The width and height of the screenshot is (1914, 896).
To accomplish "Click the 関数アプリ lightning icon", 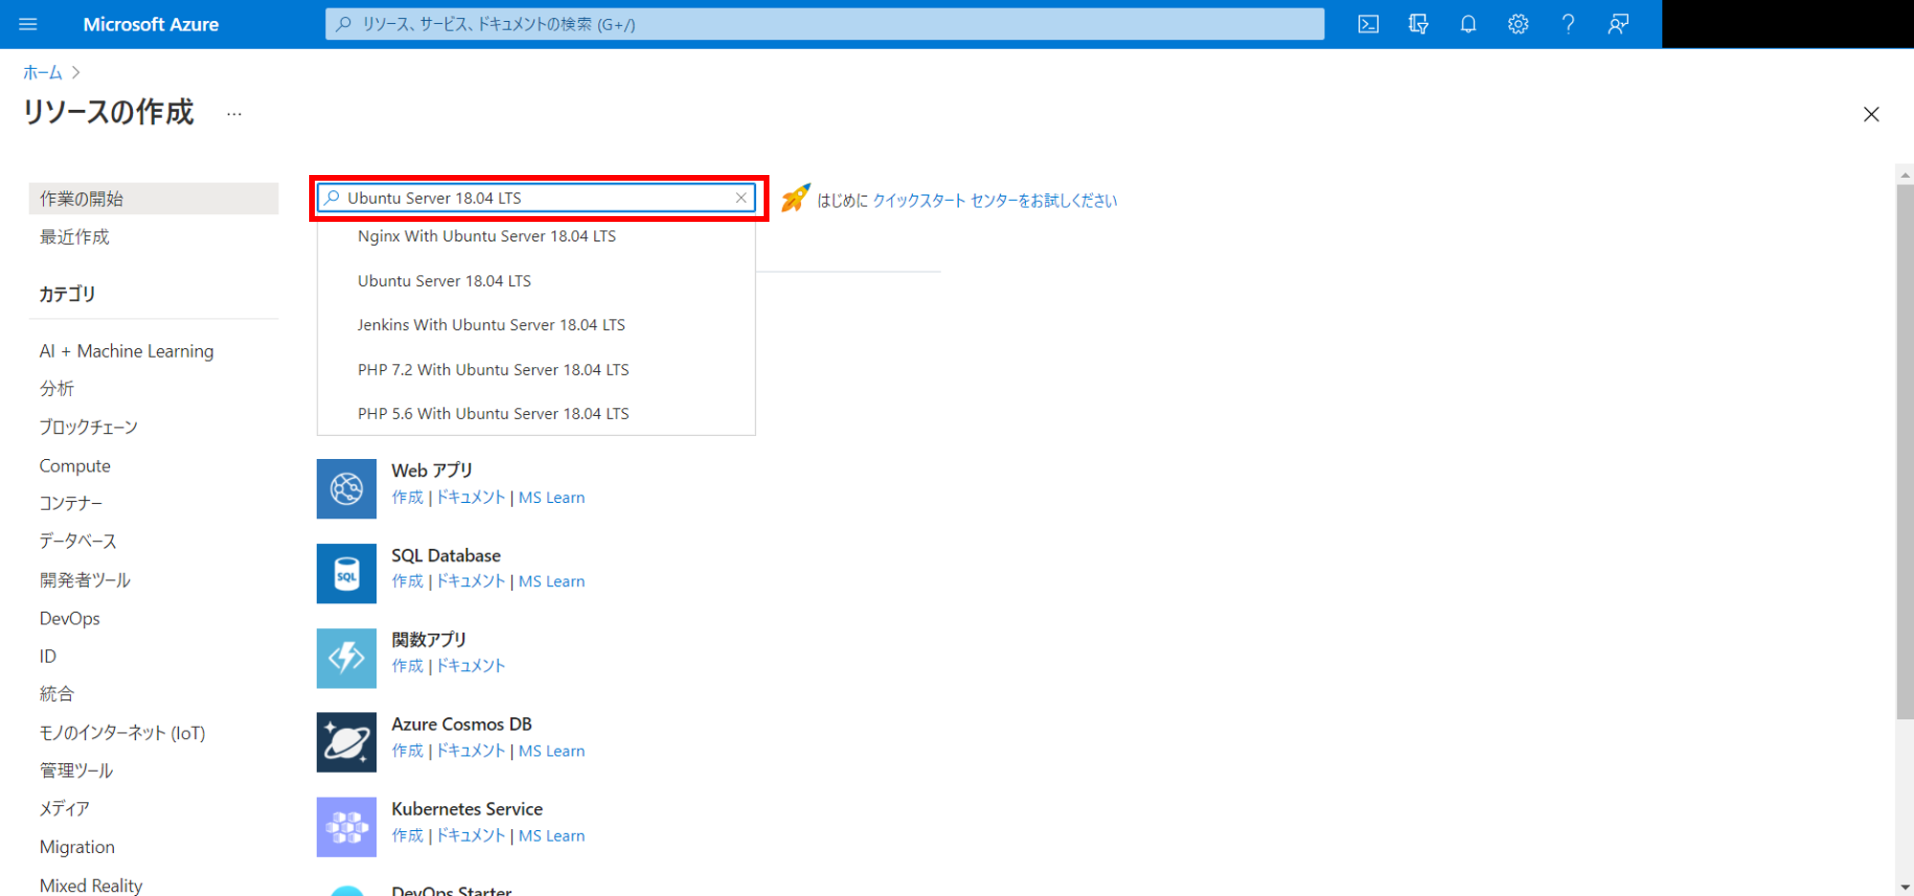I will coord(346,658).
